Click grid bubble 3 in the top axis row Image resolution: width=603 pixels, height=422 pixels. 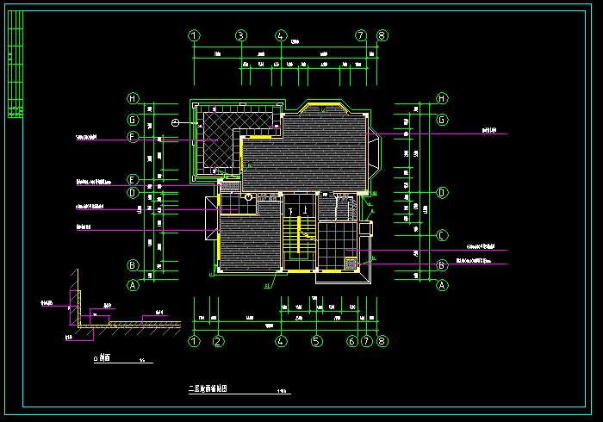click(x=241, y=36)
